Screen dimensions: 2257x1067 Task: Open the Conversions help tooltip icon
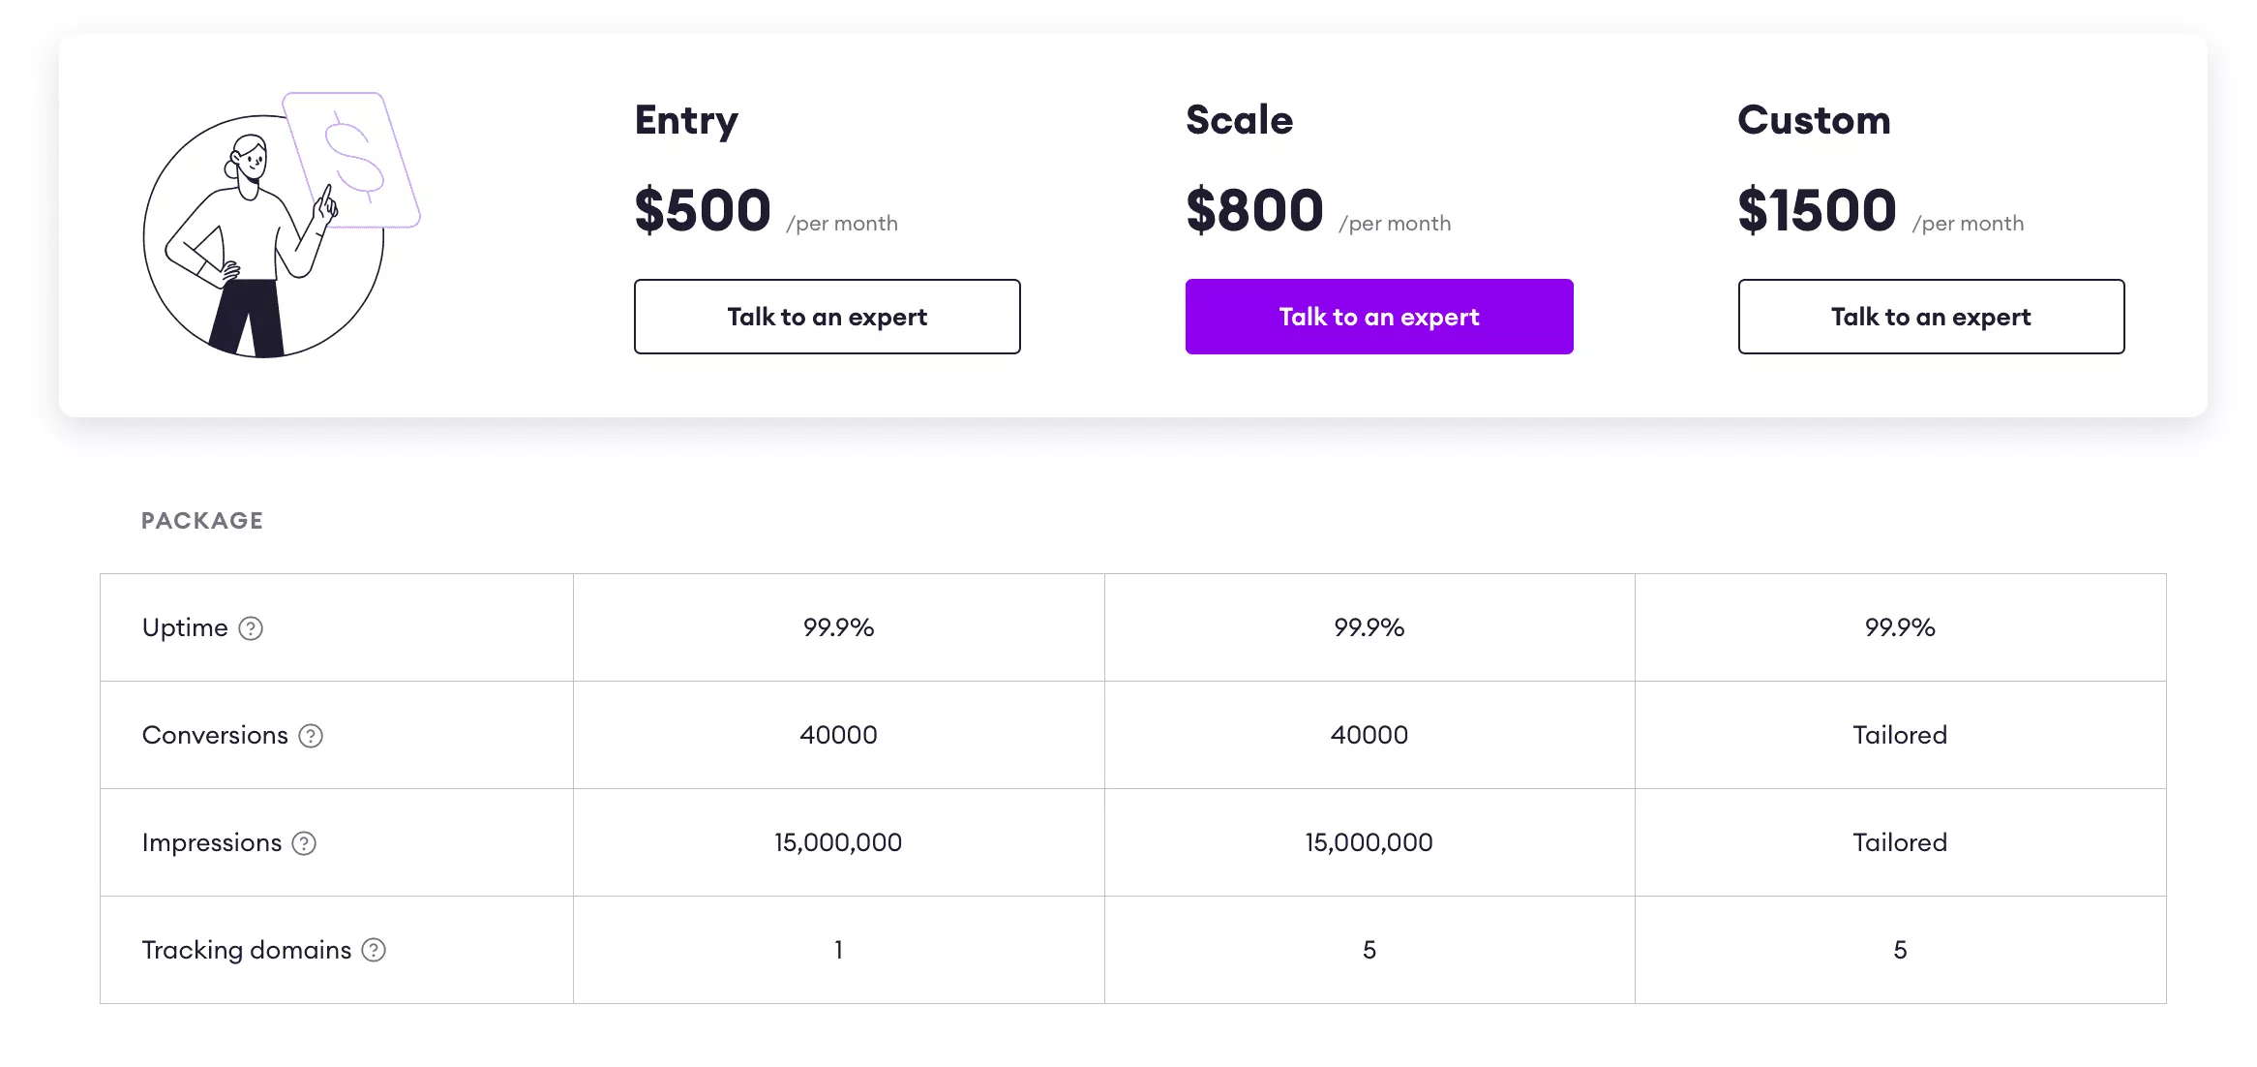(311, 736)
